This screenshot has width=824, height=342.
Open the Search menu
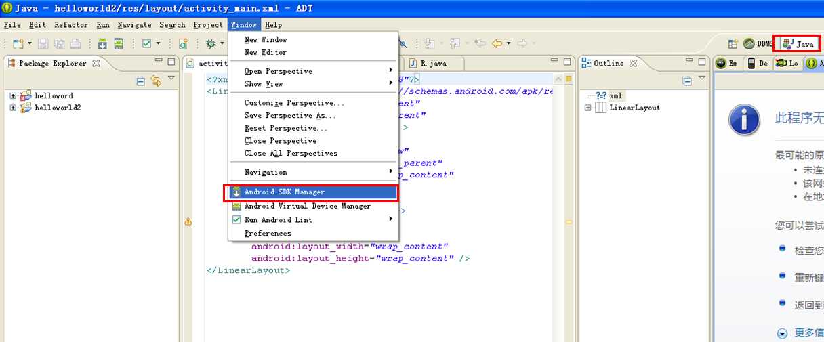pos(172,25)
